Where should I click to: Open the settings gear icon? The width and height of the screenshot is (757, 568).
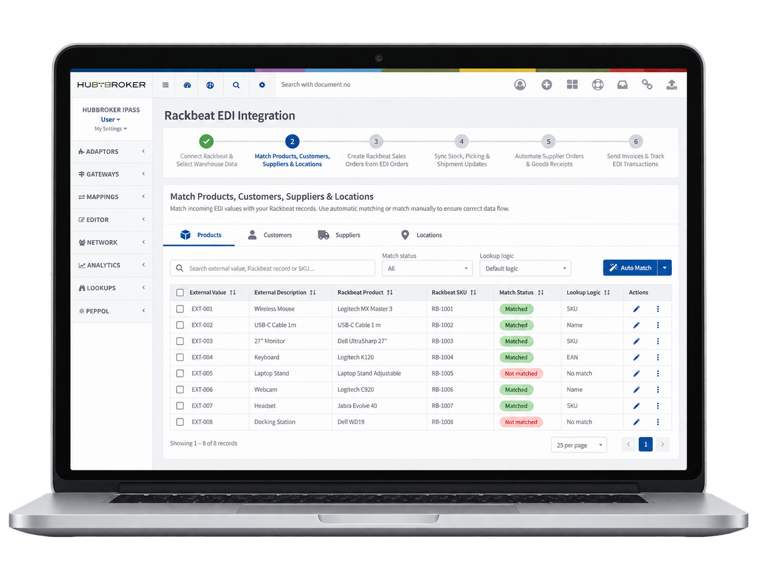tap(262, 85)
